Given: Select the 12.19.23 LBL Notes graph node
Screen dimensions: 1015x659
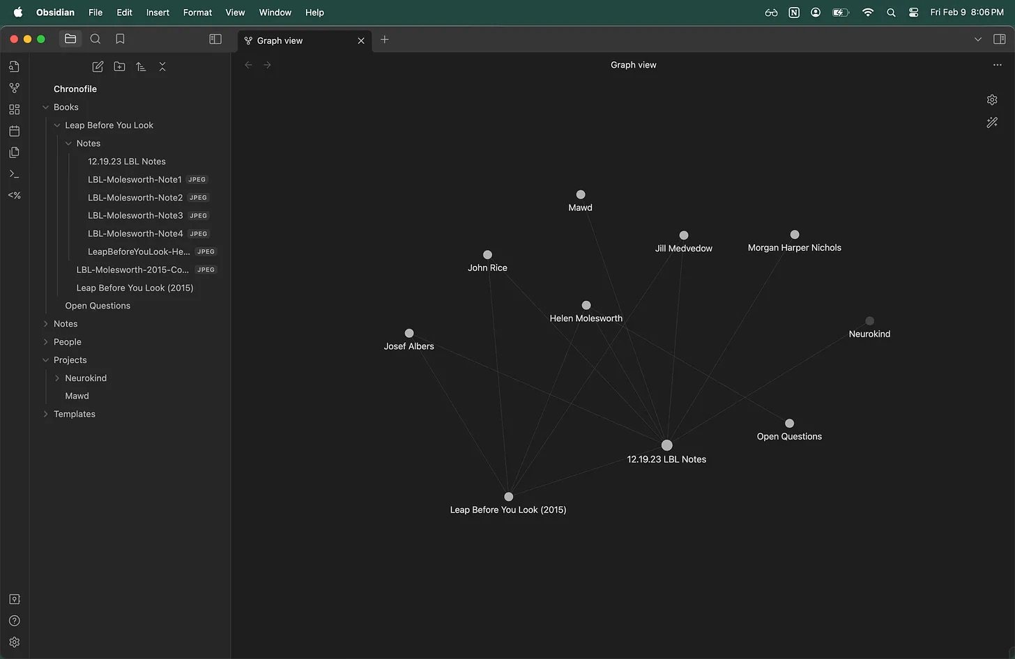Looking at the screenshot, I should pos(666,445).
